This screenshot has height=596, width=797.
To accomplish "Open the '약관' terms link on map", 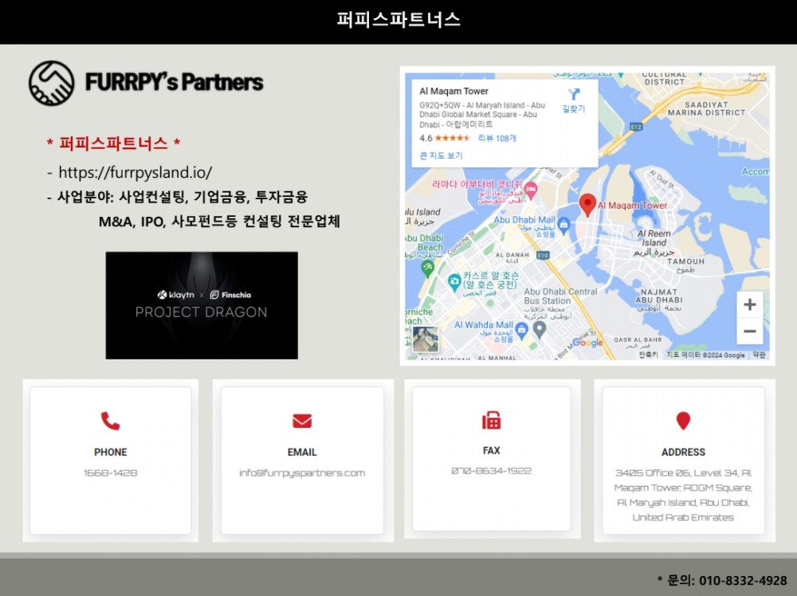I will pos(759,355).
